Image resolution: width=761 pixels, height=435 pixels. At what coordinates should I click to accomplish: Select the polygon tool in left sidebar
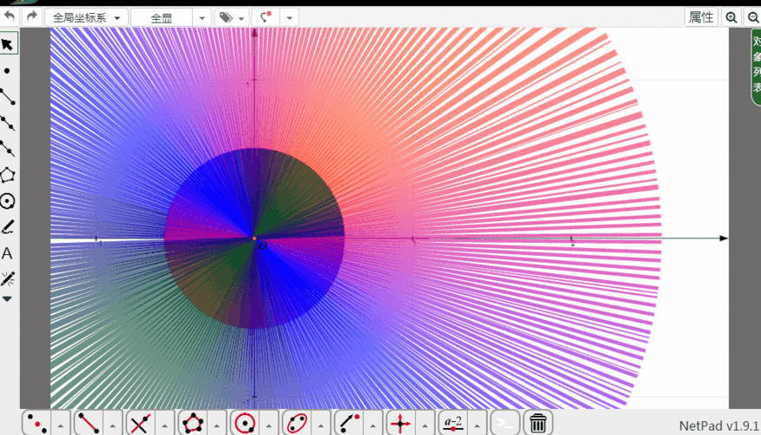[8, 175]
